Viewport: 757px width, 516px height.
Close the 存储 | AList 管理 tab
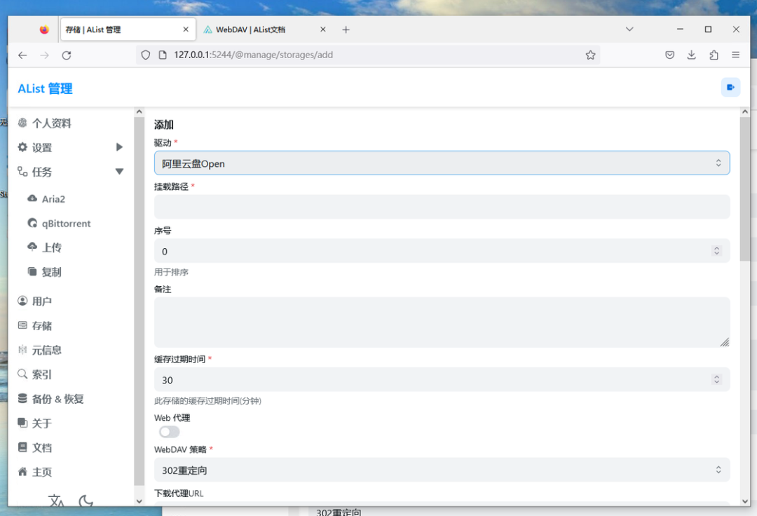[x=186, y=29]
